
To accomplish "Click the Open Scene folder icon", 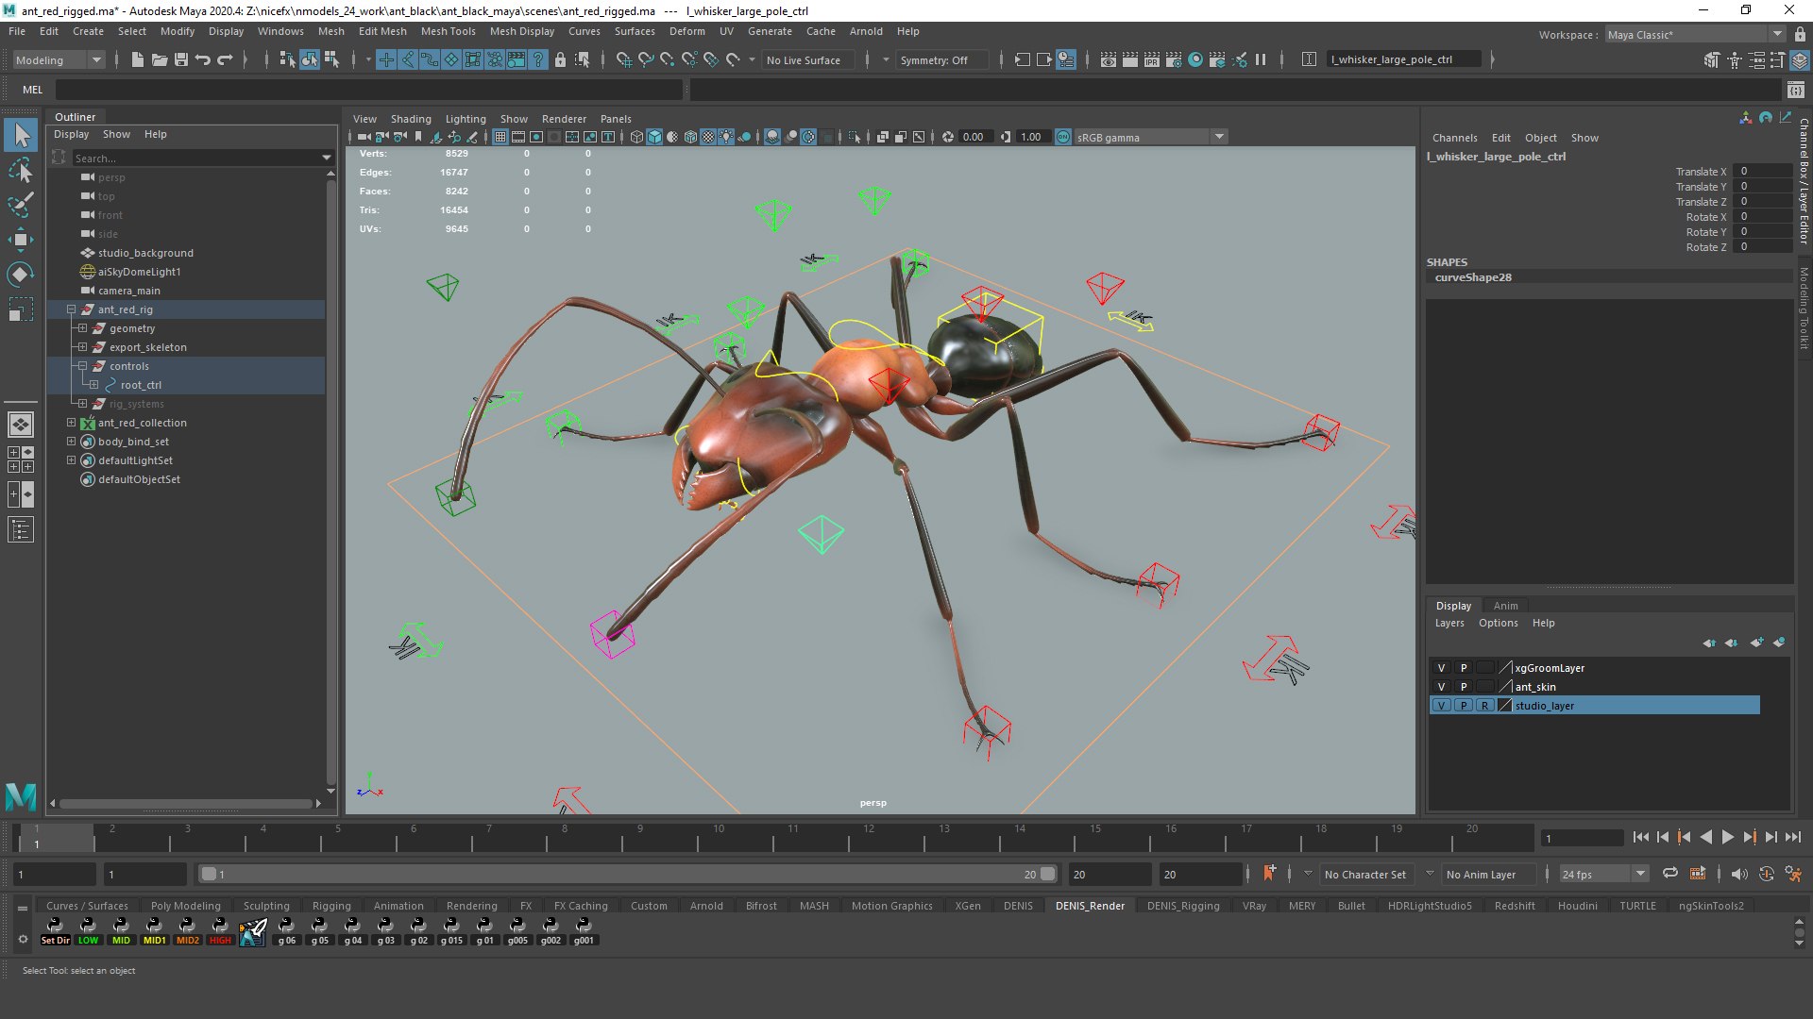I will pyautogui.click(x=160, y=59).
